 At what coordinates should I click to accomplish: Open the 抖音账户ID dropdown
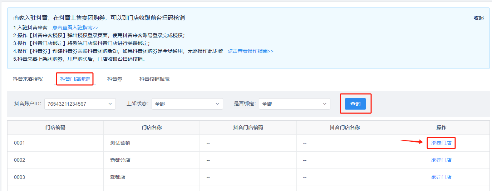coord(80,104)
